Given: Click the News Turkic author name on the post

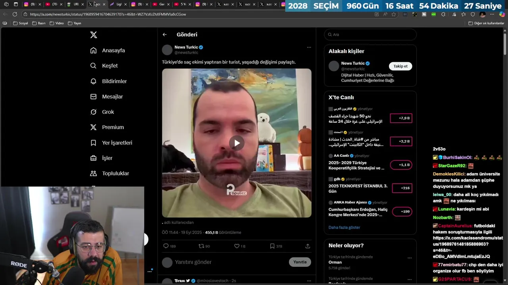Looking at the screenshot, I should pyautogui.click(x=186, y=47).
